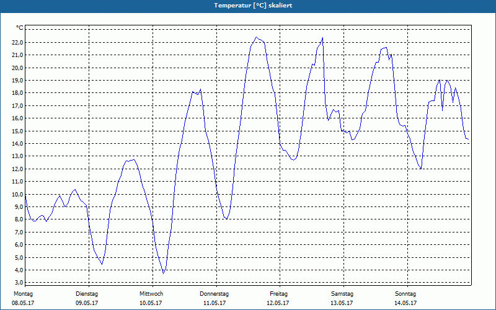The image size is (496, 310).
Task: Click the 16,0 y-axis label
Action: (x=18, y=118)
